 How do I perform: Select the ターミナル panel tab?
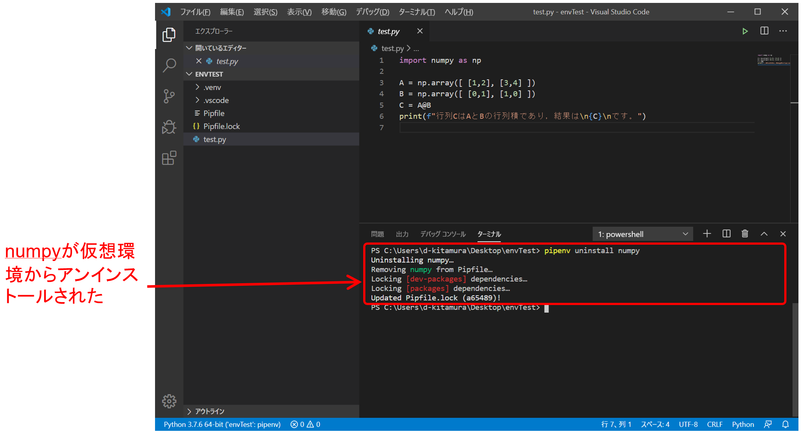(489, 234)
